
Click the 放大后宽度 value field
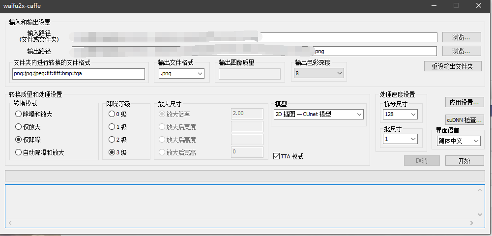[247, 126]
